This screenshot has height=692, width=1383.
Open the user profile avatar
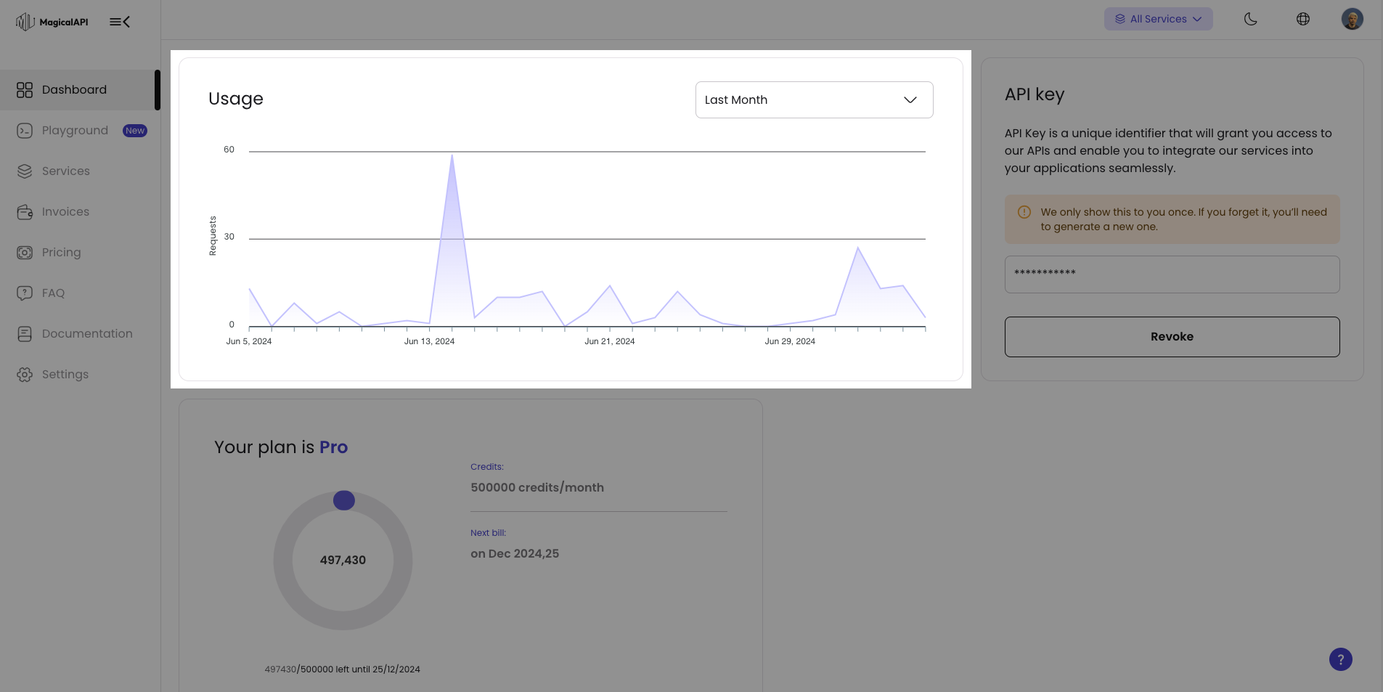[x=1353, y=19]
